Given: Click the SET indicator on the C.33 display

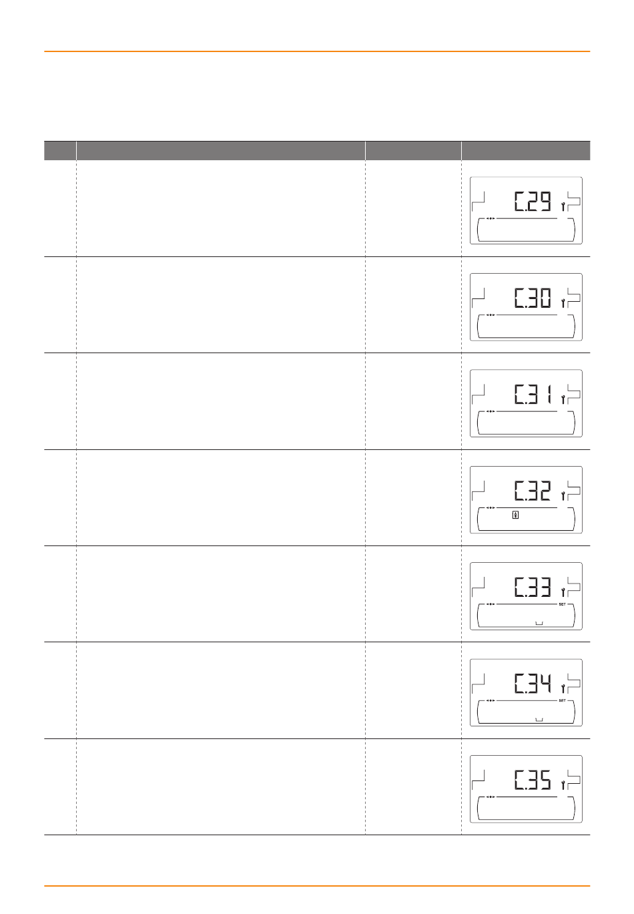Looking at the screenshot, I should coord(562,605).
